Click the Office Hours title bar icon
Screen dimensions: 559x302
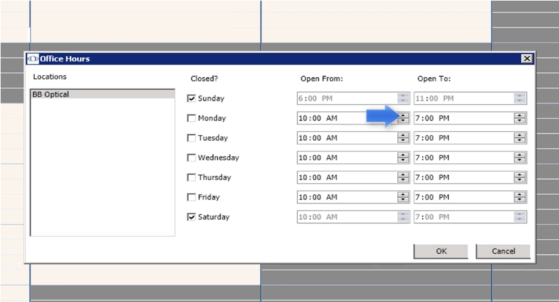[32, 58]
